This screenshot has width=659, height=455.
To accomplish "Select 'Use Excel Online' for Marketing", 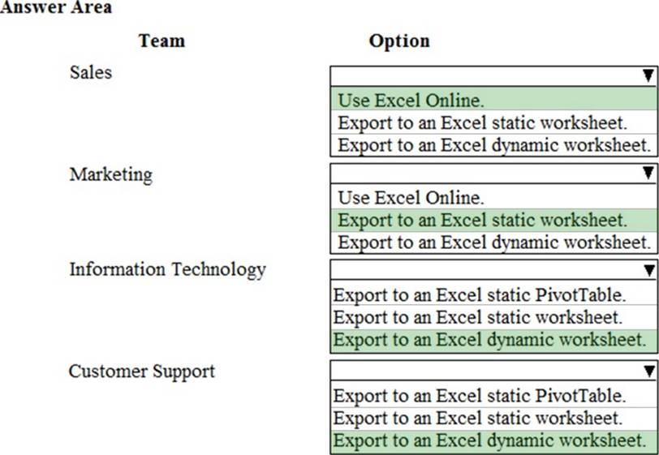I will [x=411, y=197].
